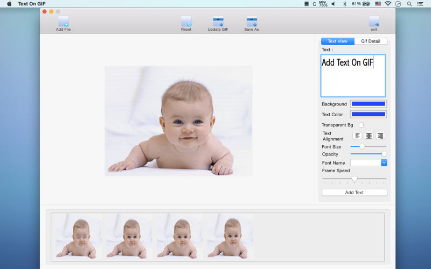
Task: Set text alignment to center
Action: 369,136
